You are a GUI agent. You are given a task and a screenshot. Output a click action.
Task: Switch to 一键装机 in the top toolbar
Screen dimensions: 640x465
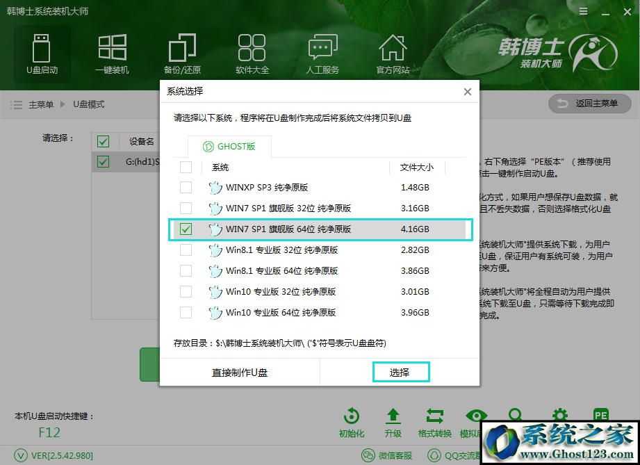tap(113, 54)
